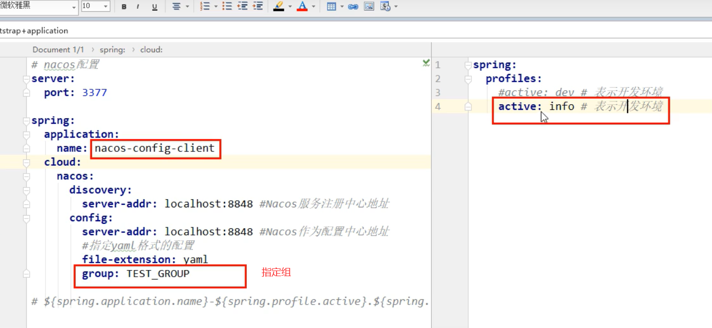
Task: Click the 'info' profile value
Action: 561,106
